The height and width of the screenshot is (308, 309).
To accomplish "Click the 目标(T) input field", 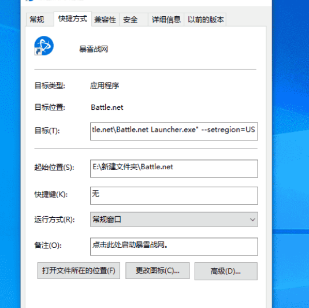I will click(174, 131).
